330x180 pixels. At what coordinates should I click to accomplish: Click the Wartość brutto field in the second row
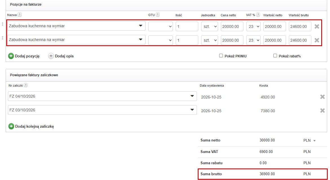300,40
